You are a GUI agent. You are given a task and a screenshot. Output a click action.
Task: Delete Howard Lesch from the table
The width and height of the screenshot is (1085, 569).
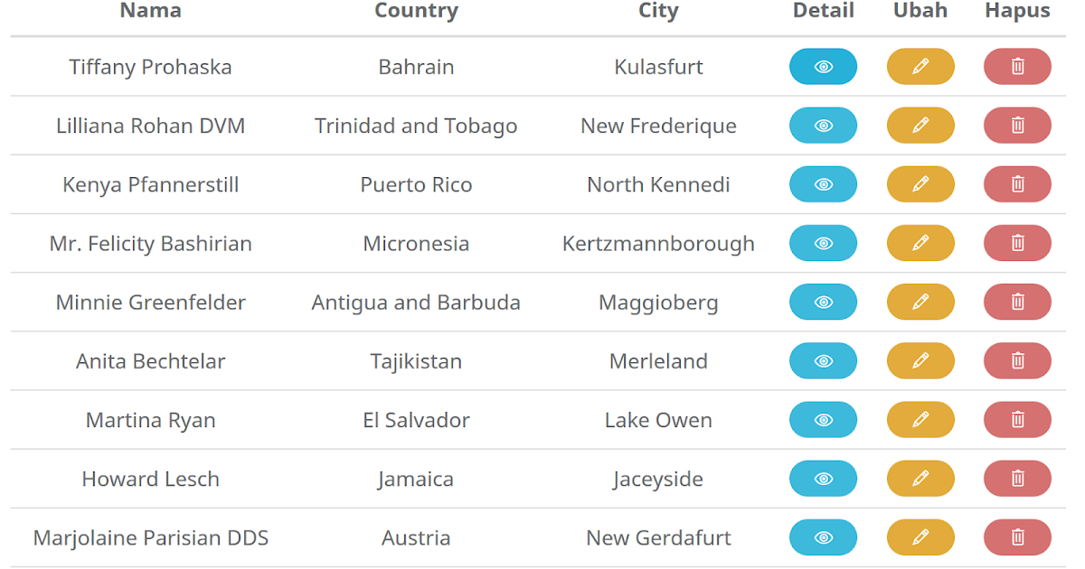(x=1017, y=479)
